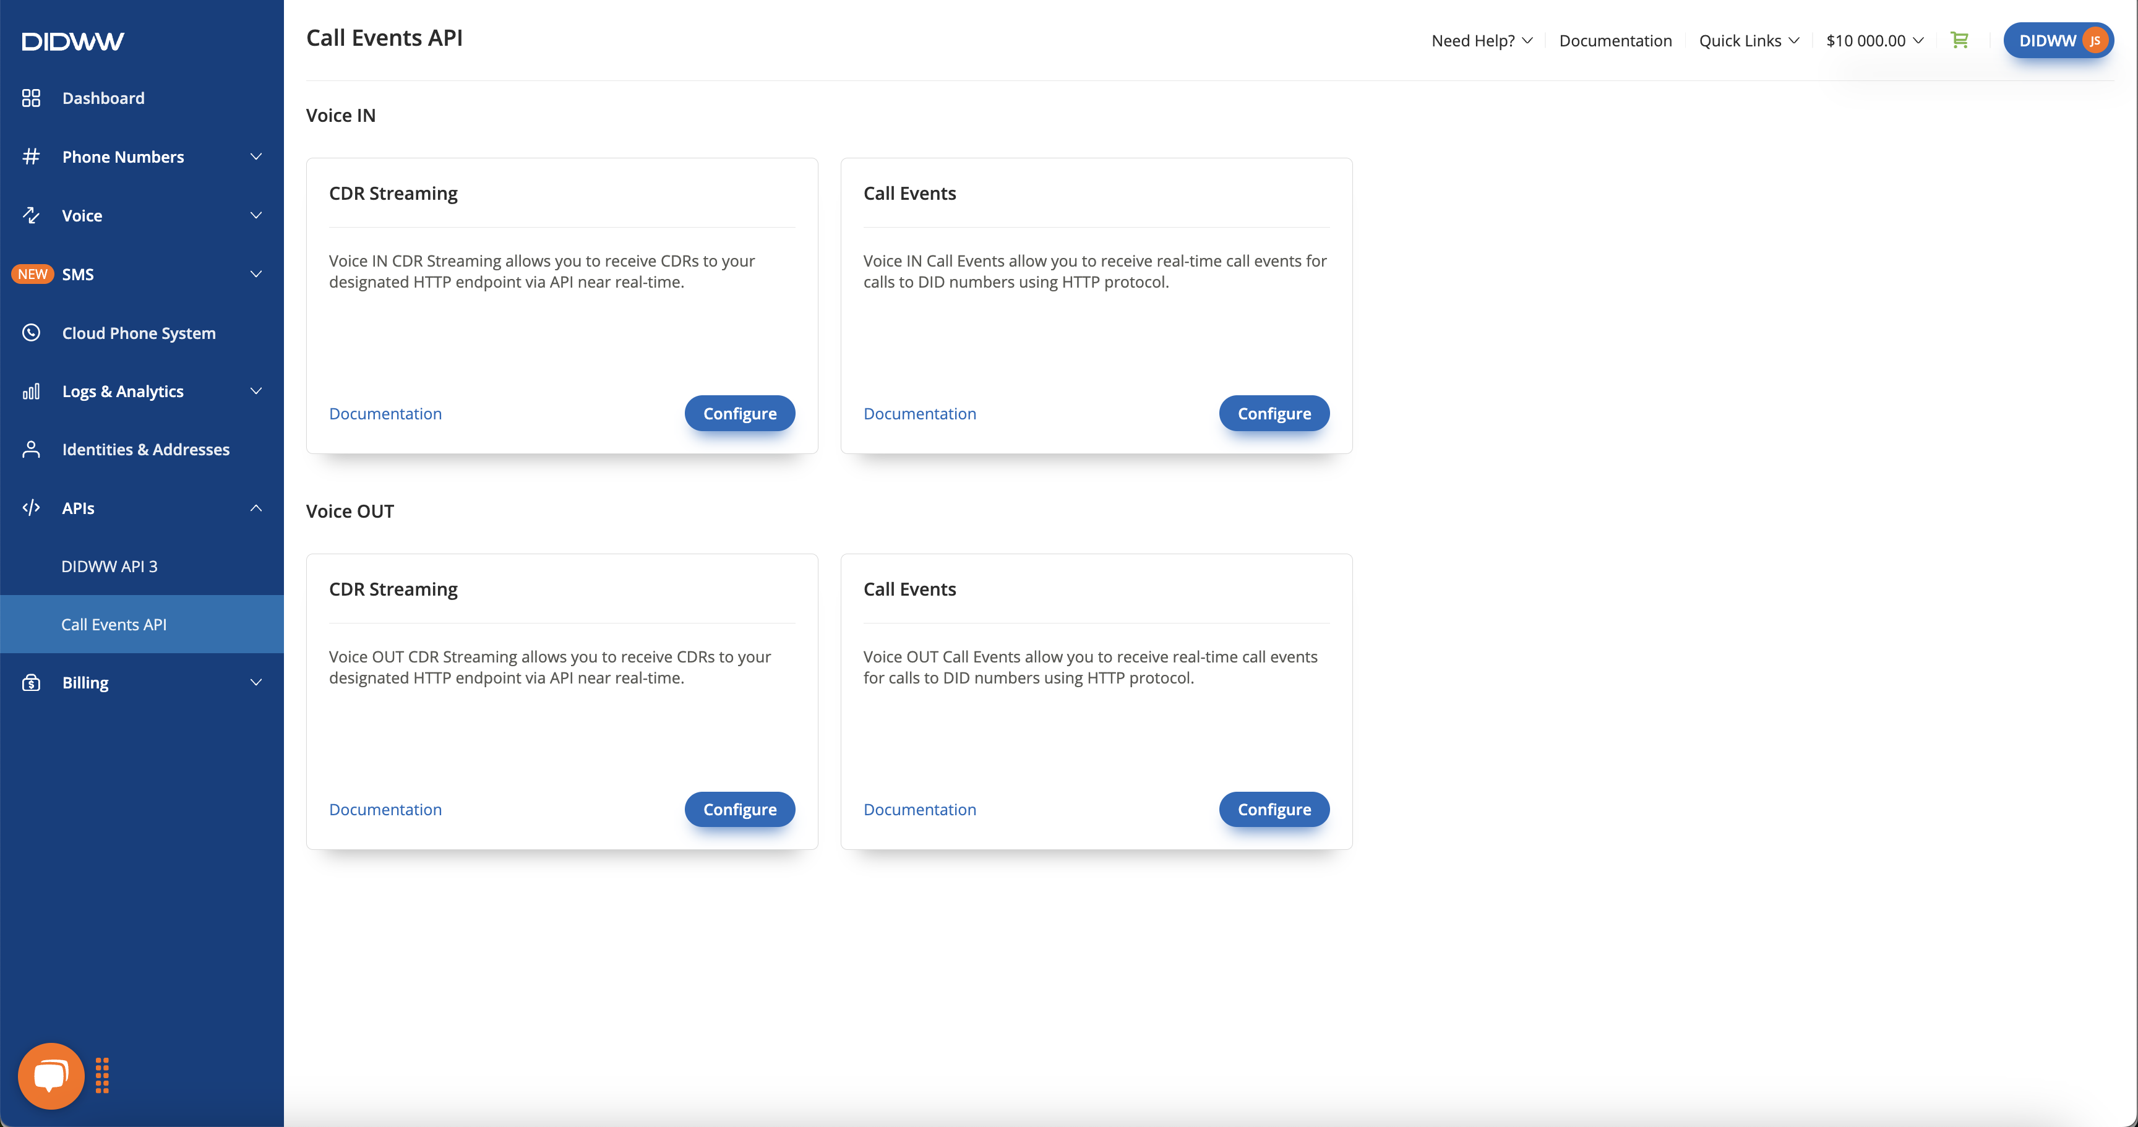Click the Billing wallet icon

pos(31,682)
